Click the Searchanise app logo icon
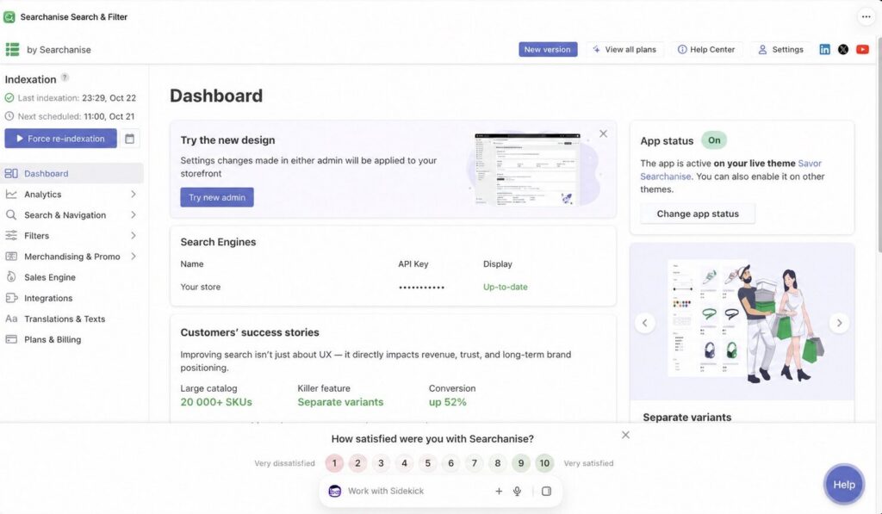 click(9, 17)
